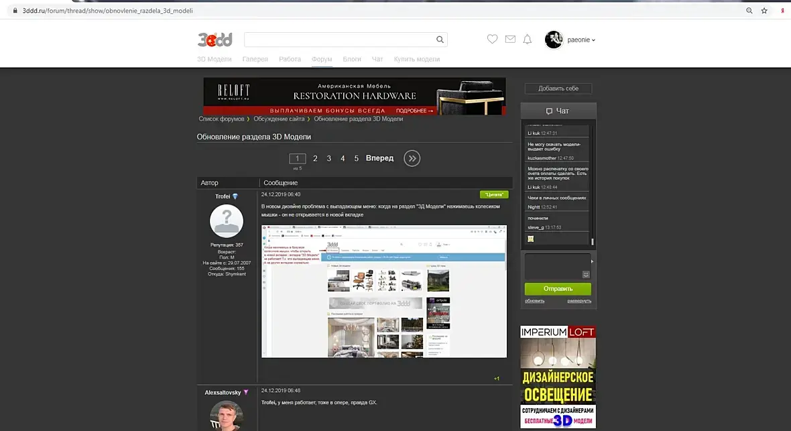Click the yellow smiley in chat messages
This screenshot has height=431, width=791.
coord(531,239)
